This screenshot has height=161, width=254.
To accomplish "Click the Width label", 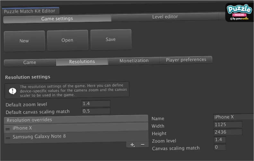I will (158, 126).
